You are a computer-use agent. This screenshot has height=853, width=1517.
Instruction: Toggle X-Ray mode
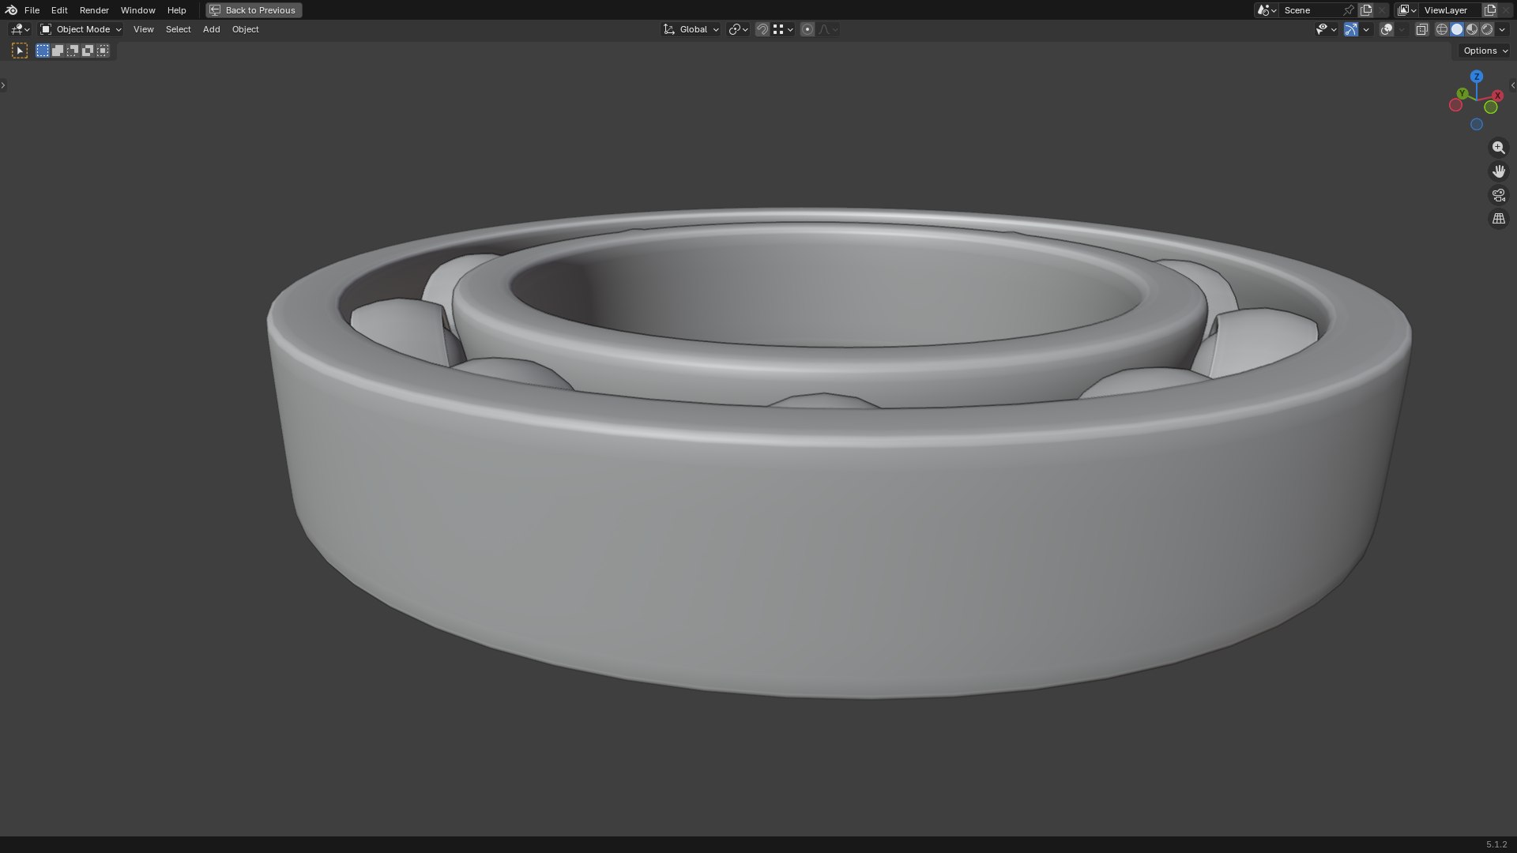pyautogui.click(x=1421, y=29)
